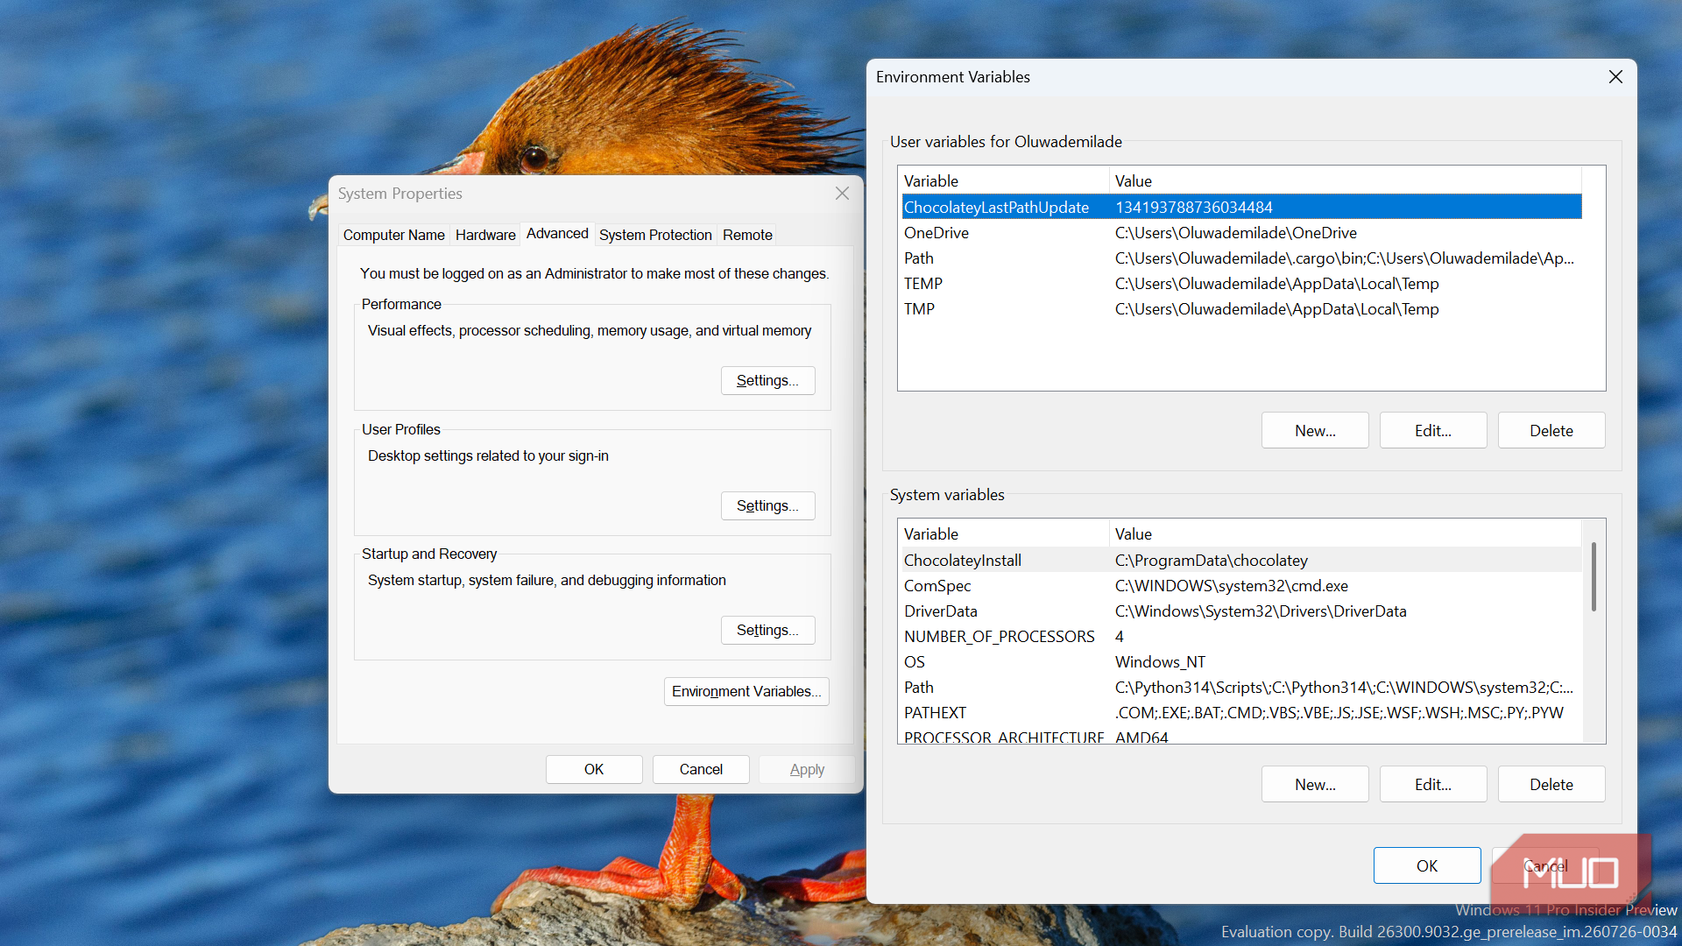Select the user Path variable row
This screenshot has width=1682, height=946.
click(1241, 258)
